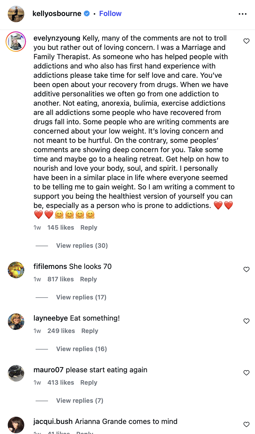Tap heart icon on mauro07 comment
This screenshot has width=255, height=434.
[x=246, y=373]
